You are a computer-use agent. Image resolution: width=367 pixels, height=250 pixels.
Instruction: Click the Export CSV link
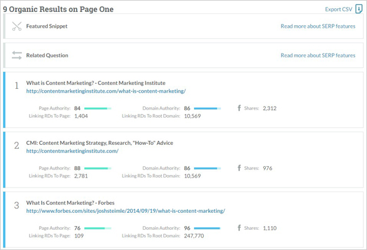point(339,9)
